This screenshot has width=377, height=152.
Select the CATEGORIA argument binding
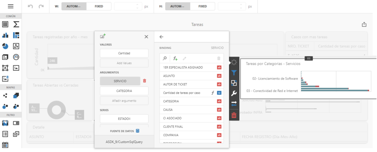tap(124, 91)
